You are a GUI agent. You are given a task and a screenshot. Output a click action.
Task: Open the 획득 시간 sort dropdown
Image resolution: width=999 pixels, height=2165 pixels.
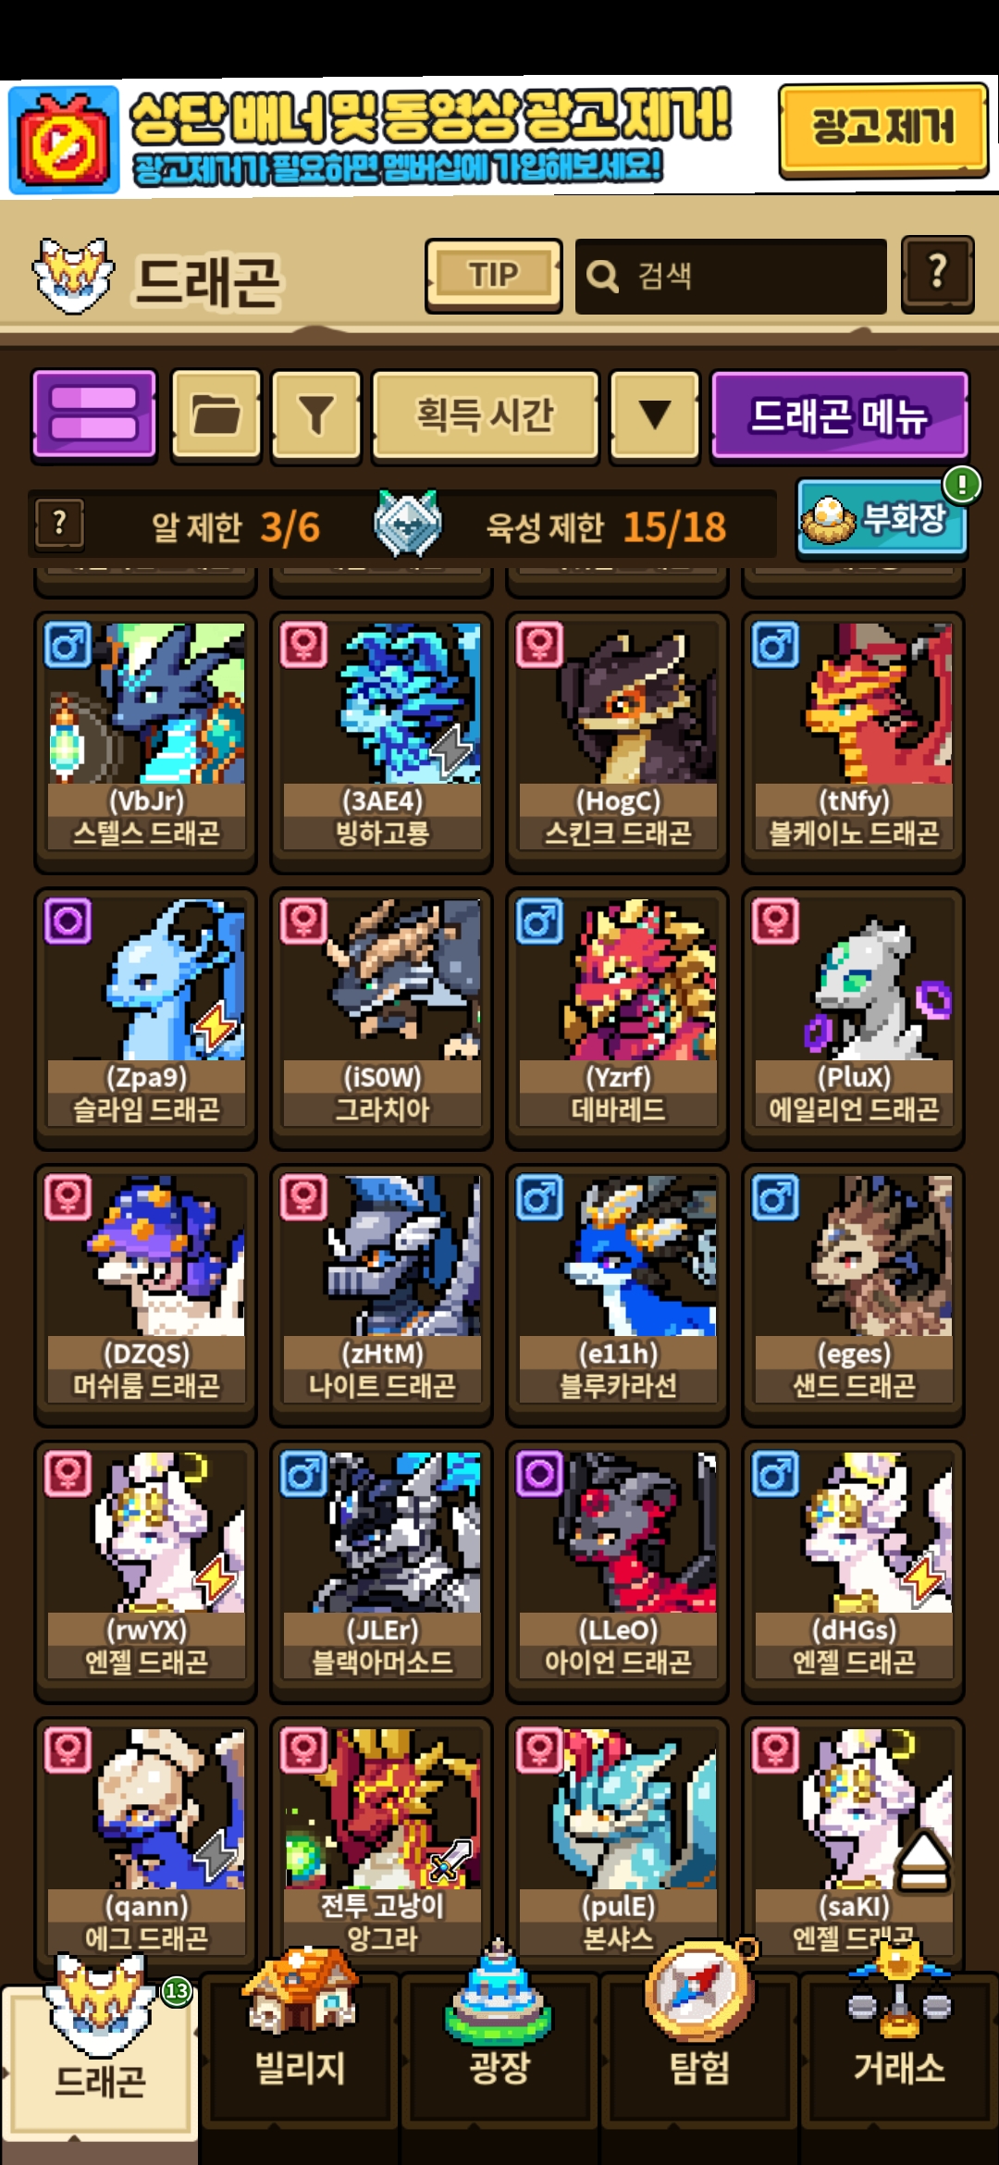point(486,414)
